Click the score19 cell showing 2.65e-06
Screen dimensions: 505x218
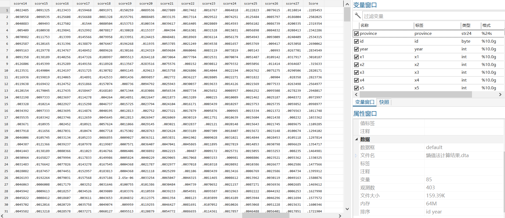125,178
